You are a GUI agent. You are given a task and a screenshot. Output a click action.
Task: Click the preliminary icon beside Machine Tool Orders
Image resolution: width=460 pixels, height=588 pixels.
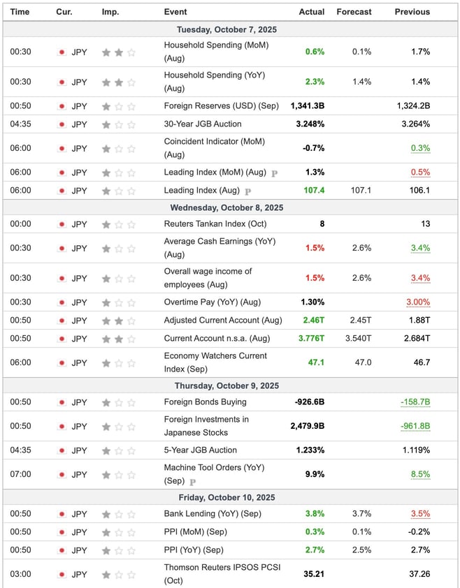[x=192, y=482]
